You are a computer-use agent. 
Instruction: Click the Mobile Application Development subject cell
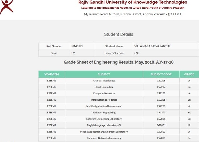pyautogui.click(x=104, y=106)
